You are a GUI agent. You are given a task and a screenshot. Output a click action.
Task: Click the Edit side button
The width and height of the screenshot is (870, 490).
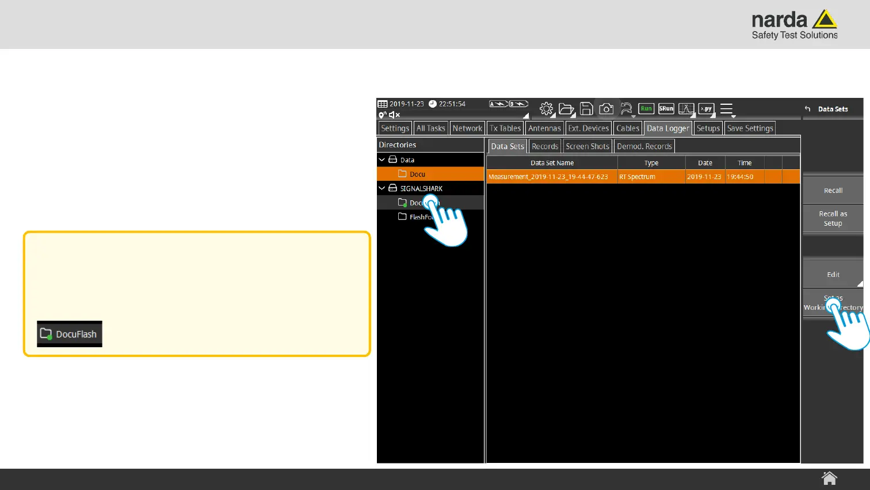tap(833, 275)
